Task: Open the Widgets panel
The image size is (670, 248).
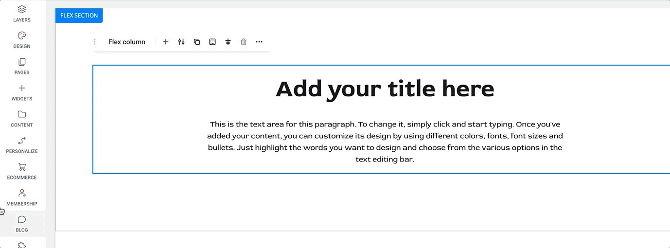Action: 21,92
